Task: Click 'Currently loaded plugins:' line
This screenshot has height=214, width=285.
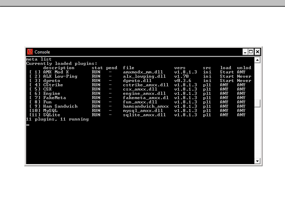Action: tap(62, 63)
